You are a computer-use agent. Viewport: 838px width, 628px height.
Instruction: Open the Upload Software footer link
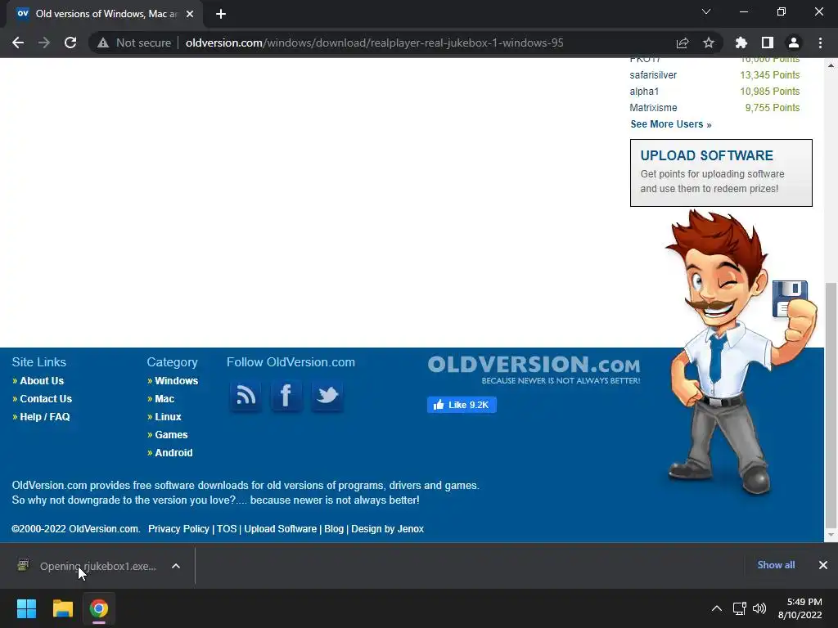[x=280, y=529]
